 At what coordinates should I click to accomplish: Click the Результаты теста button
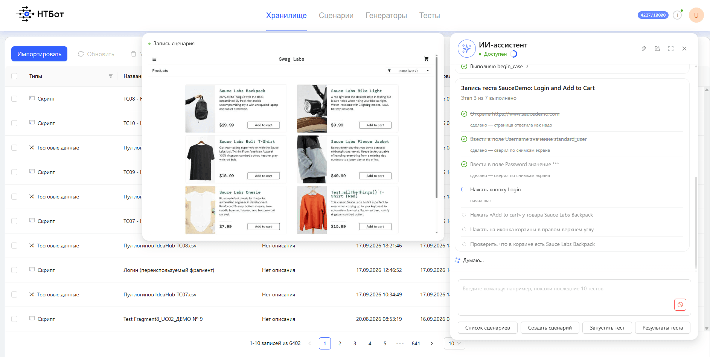click(663, 328)
